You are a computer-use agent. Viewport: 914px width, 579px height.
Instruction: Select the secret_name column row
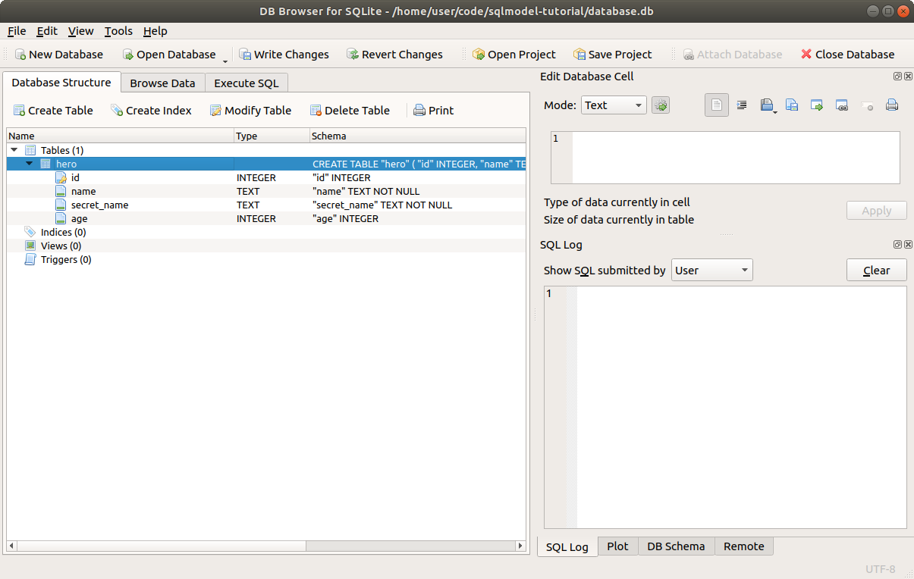pyautogui.click(x=99, y=205)
